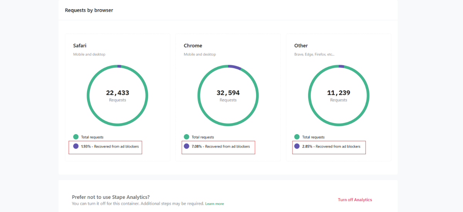Click Safari purple ad blockers dot

[76, 146]
